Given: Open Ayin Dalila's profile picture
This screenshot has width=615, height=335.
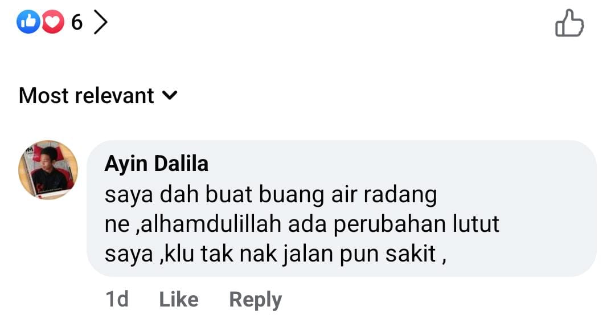Looking at the screenshot, I should tap(48, 170).
